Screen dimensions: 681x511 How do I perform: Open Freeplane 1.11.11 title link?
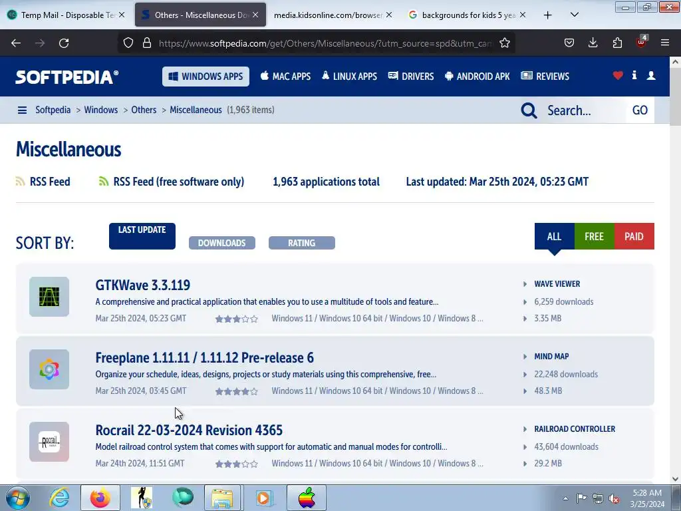coord(205,357)
